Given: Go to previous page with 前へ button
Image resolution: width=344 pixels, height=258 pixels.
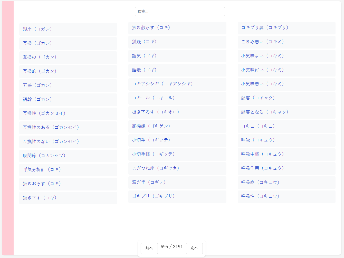Looking at the screenshot, I should [149, 248].
